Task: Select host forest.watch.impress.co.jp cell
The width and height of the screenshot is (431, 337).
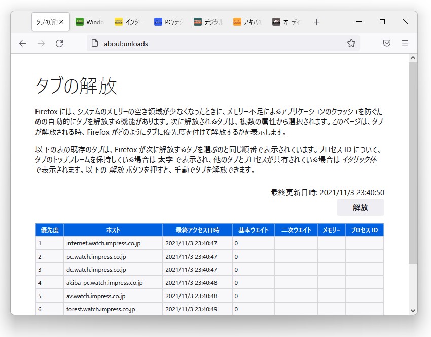Action: (x=113, y=309)
